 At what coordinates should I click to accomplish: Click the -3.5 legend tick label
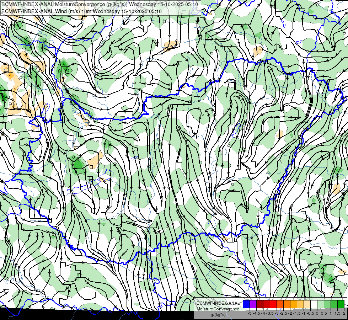(270, 313)
